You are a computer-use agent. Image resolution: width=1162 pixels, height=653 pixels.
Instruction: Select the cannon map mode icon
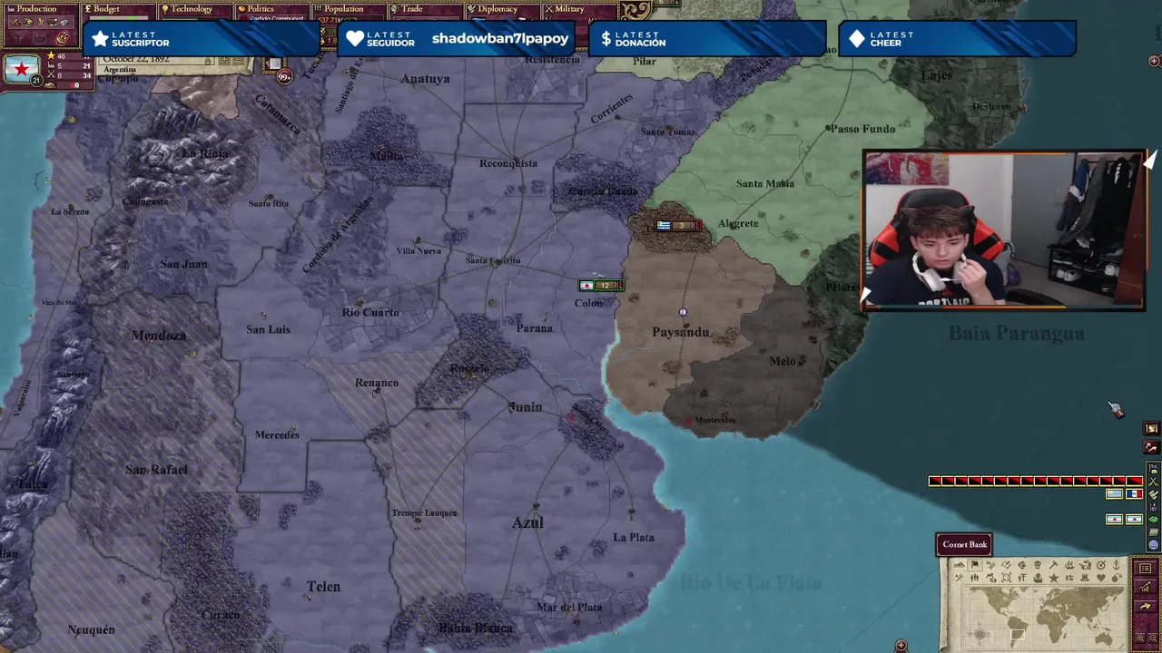[1086, 565]
